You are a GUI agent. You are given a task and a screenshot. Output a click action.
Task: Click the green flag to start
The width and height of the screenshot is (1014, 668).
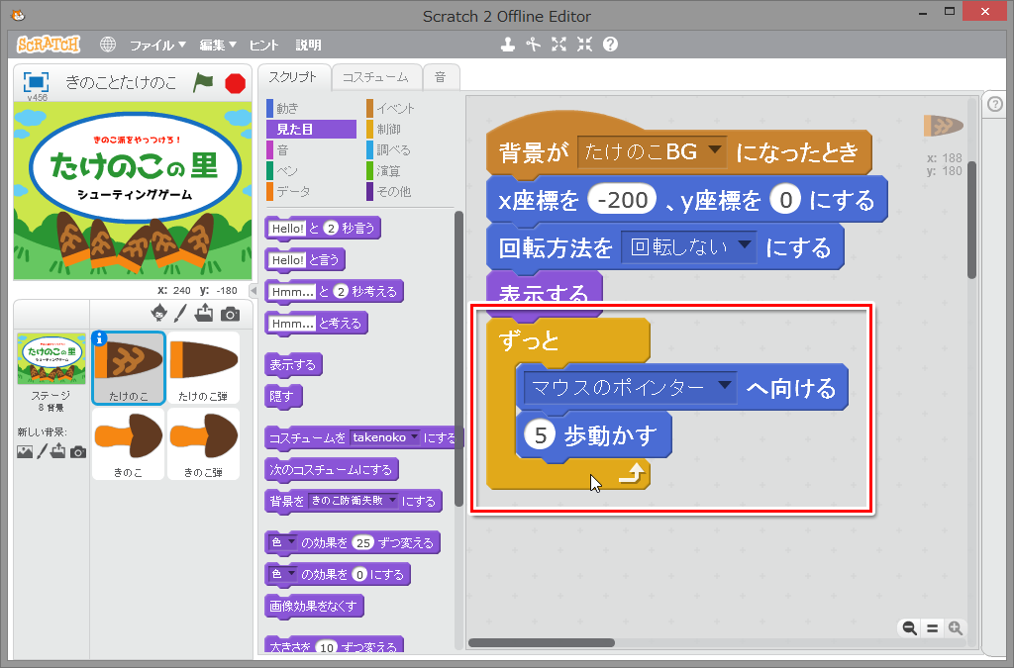click(x=203, y=83)
